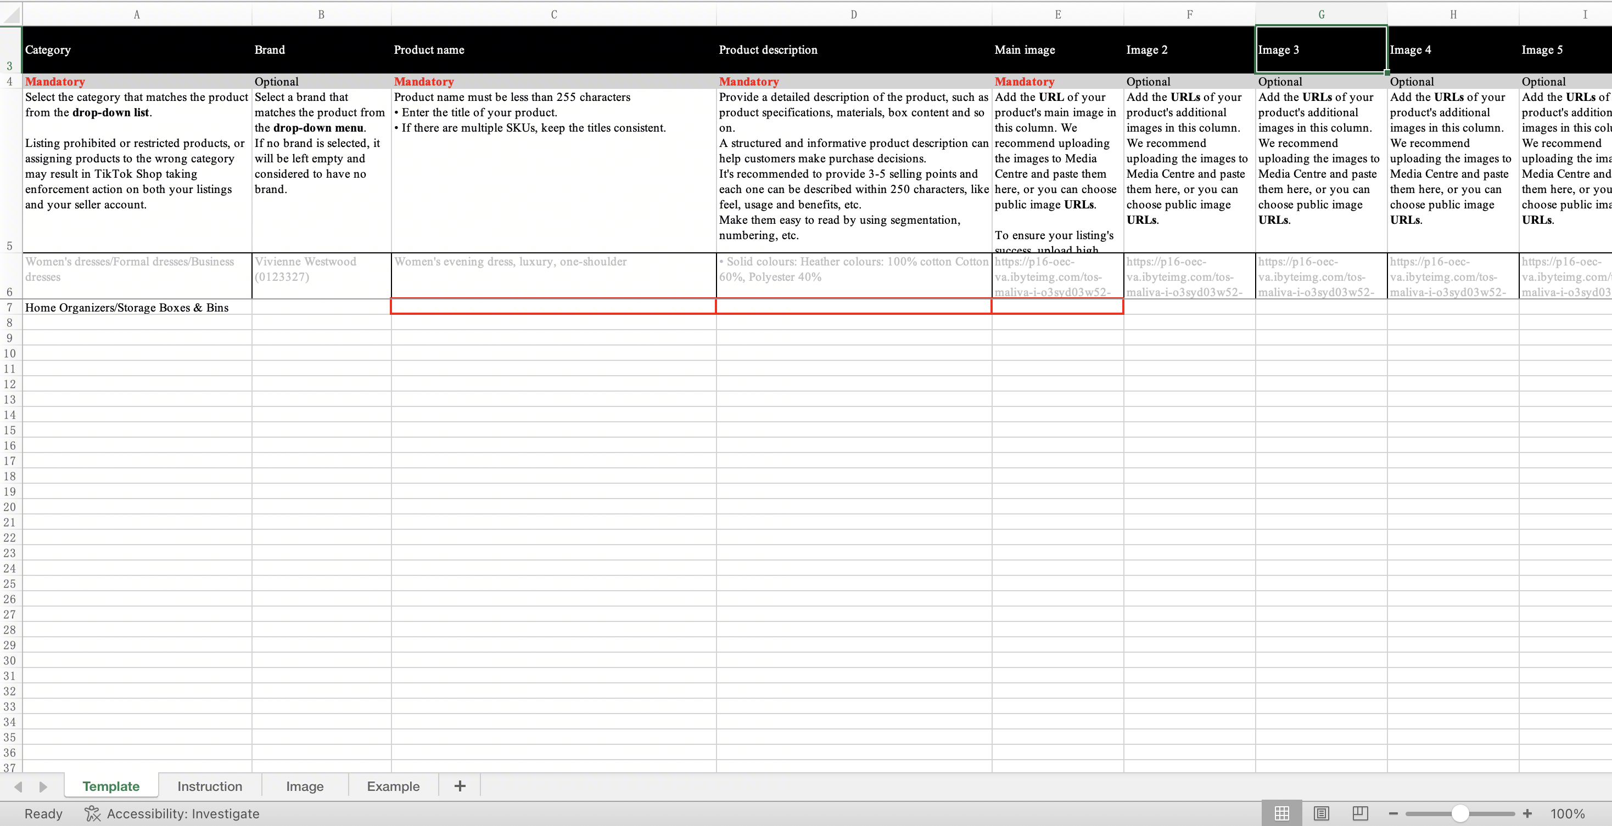The height and width of the screenshot is (826, 1612).
Task: Click the Image 4 header cell
Action: click(1453, 49)
